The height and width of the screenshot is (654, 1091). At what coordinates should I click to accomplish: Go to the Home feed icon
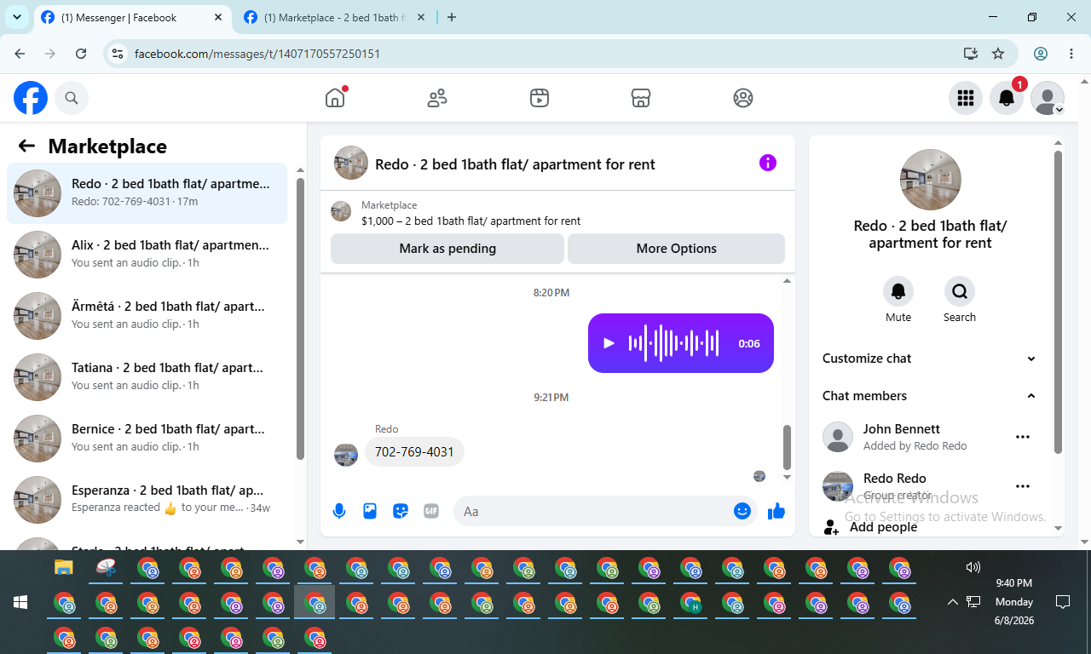(x=335, y=99)
